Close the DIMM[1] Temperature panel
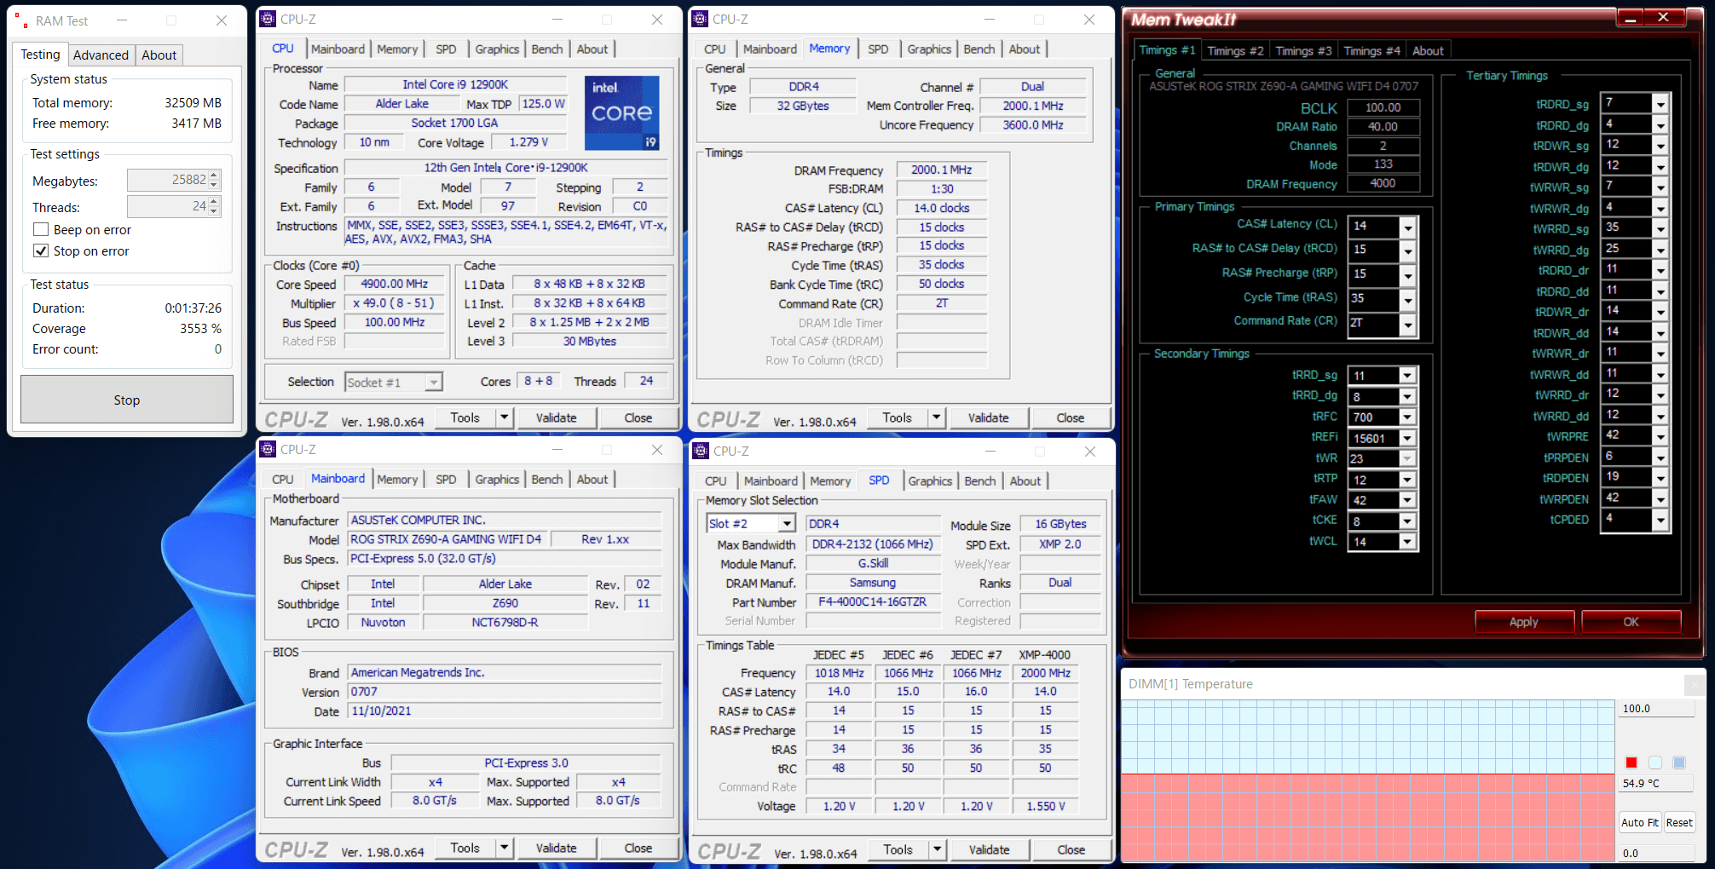1715x869 pixels. pos(1695,684)
